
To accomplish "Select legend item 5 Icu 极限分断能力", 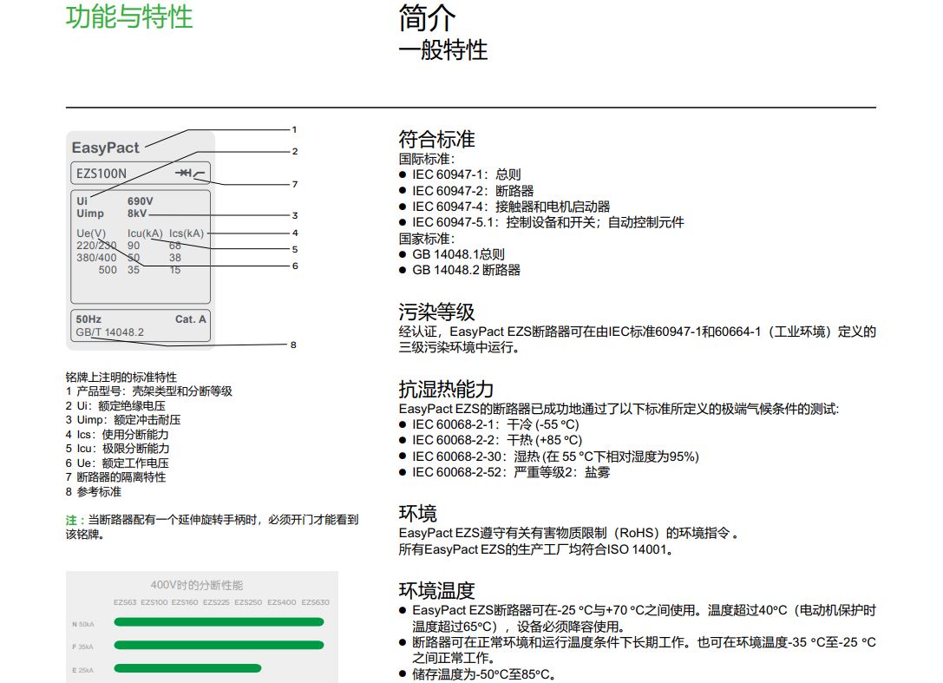I will (117, 449).
